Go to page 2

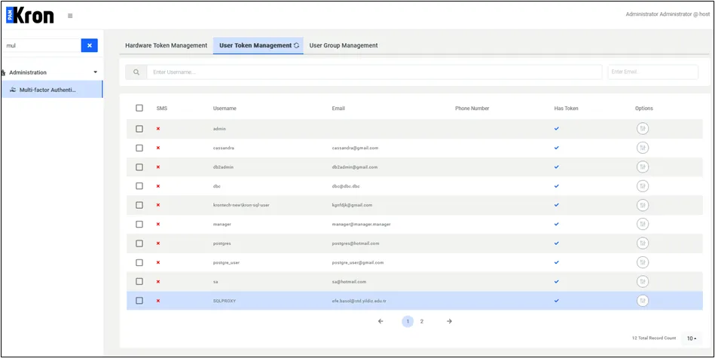422,322
